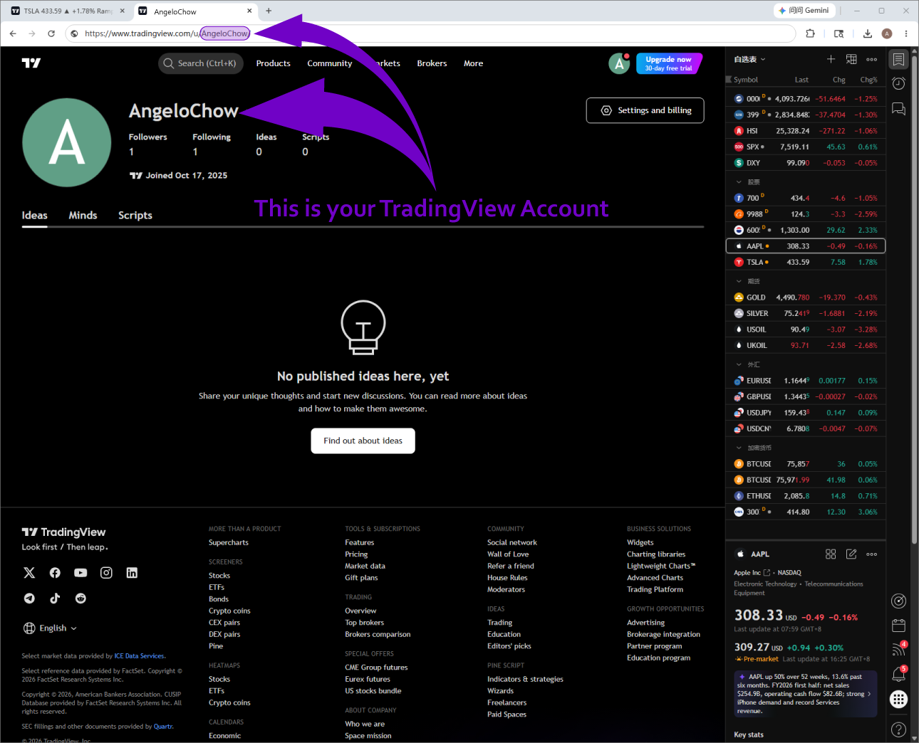This screenshot has height=743, width=919.
Task: Open the Alerts clock sidebar icon
Action: click(x=899, y=84)
